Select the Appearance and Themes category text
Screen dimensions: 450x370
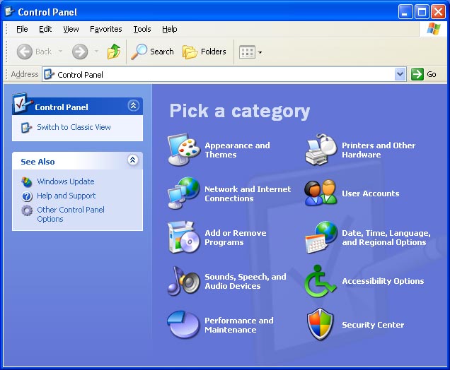coord(237,150)
